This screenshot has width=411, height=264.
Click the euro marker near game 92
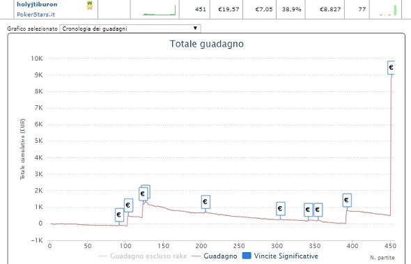119,215
